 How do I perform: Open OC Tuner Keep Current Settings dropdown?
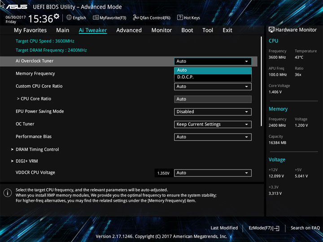point(213,125)
